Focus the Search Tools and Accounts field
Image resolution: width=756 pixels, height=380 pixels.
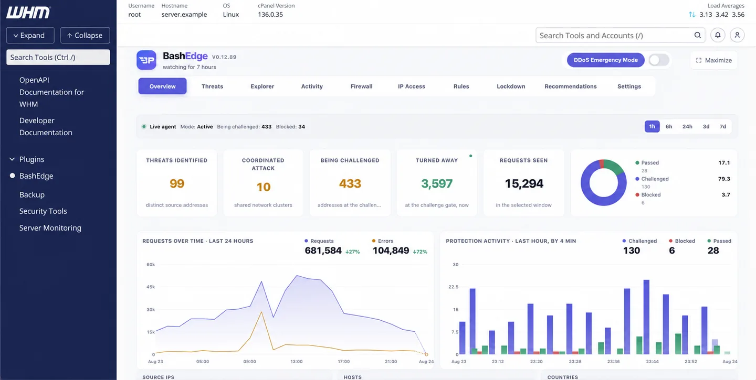pyautogui.click(x=621, y=35)
